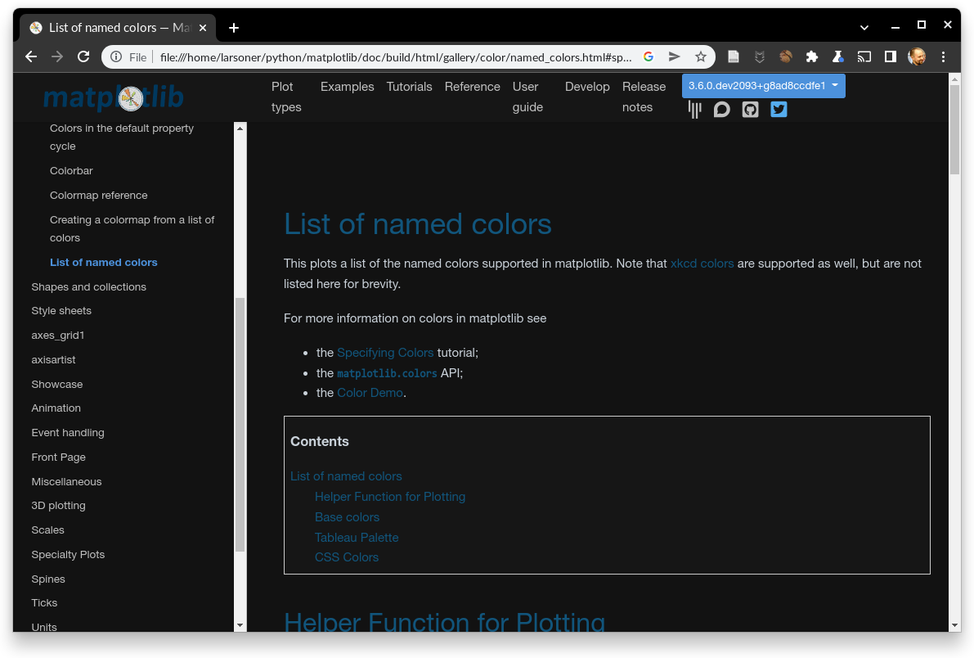Open site info icon beside File label
The width and height of the screenshot is (974, 658).
pyautogui.click(x=116, y=56)
